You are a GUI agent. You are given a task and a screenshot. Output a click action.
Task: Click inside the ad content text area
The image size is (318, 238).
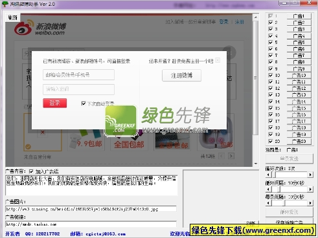click(91, 186)
